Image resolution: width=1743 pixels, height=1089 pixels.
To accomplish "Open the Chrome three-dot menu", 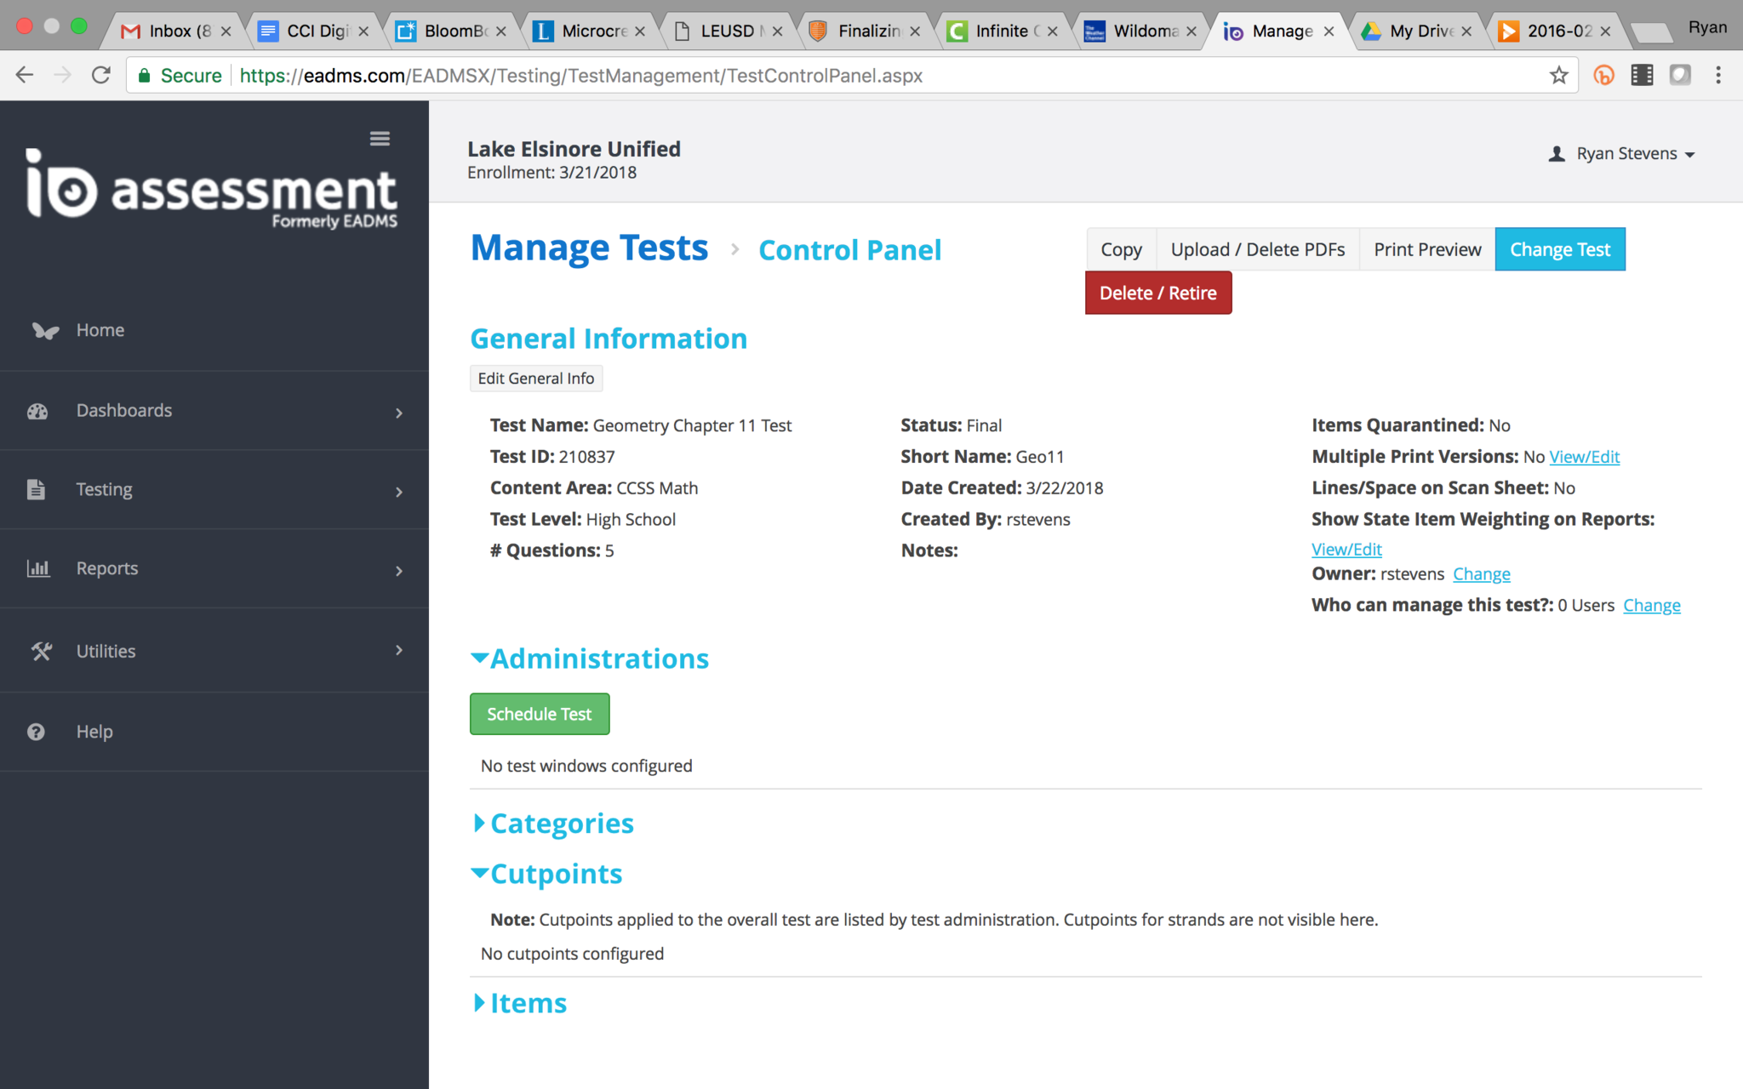I will click(x=1718, y=76).
